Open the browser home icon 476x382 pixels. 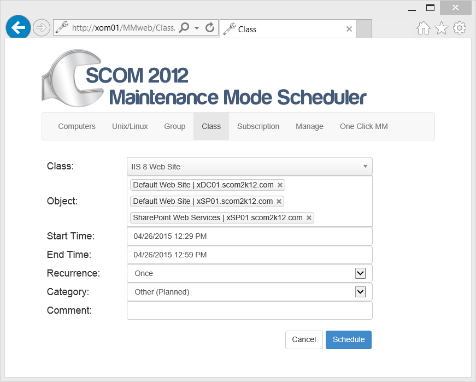click(423, 28)
